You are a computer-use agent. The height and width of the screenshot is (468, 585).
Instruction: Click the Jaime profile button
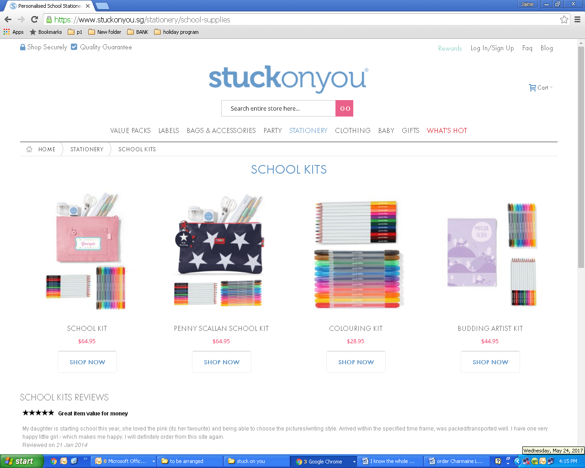point(527,4)
